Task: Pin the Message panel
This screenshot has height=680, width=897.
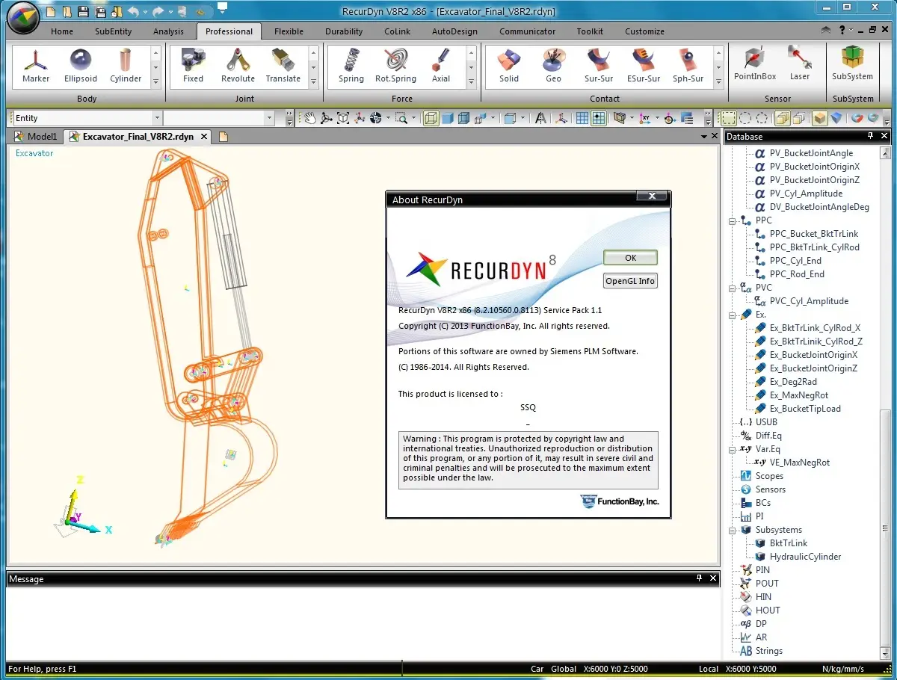Action: pyautogui.click(x=699, y=578)
